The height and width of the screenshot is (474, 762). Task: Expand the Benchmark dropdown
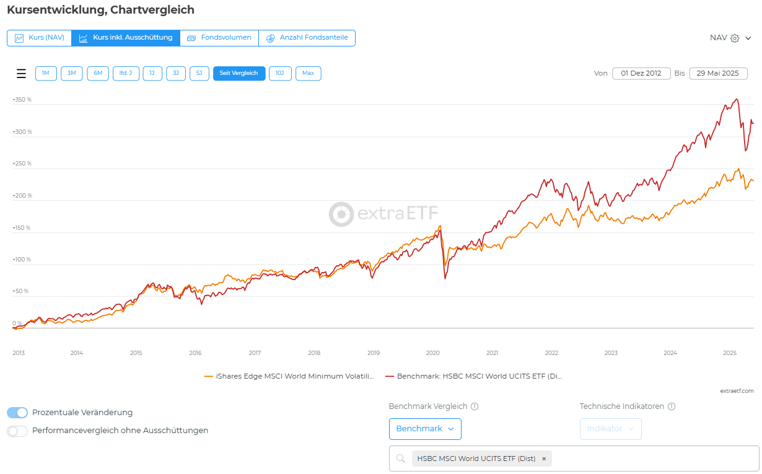pos(425,429)
